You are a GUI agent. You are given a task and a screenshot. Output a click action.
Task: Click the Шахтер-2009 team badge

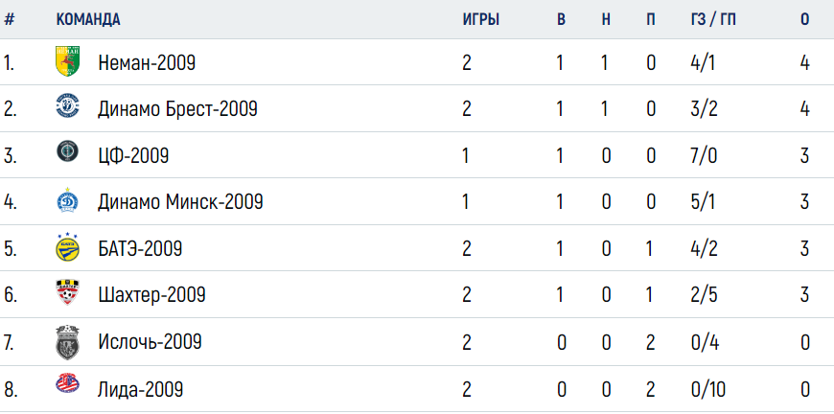point(67,293)
